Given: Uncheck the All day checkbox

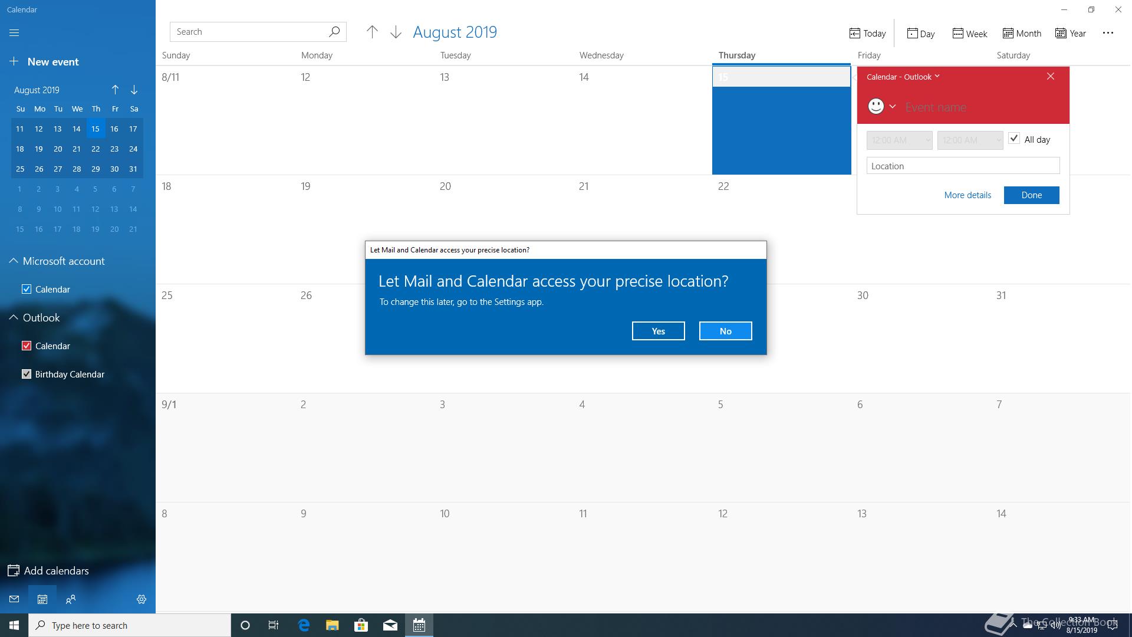Looking at the screenshot, I should (1014, 139).
